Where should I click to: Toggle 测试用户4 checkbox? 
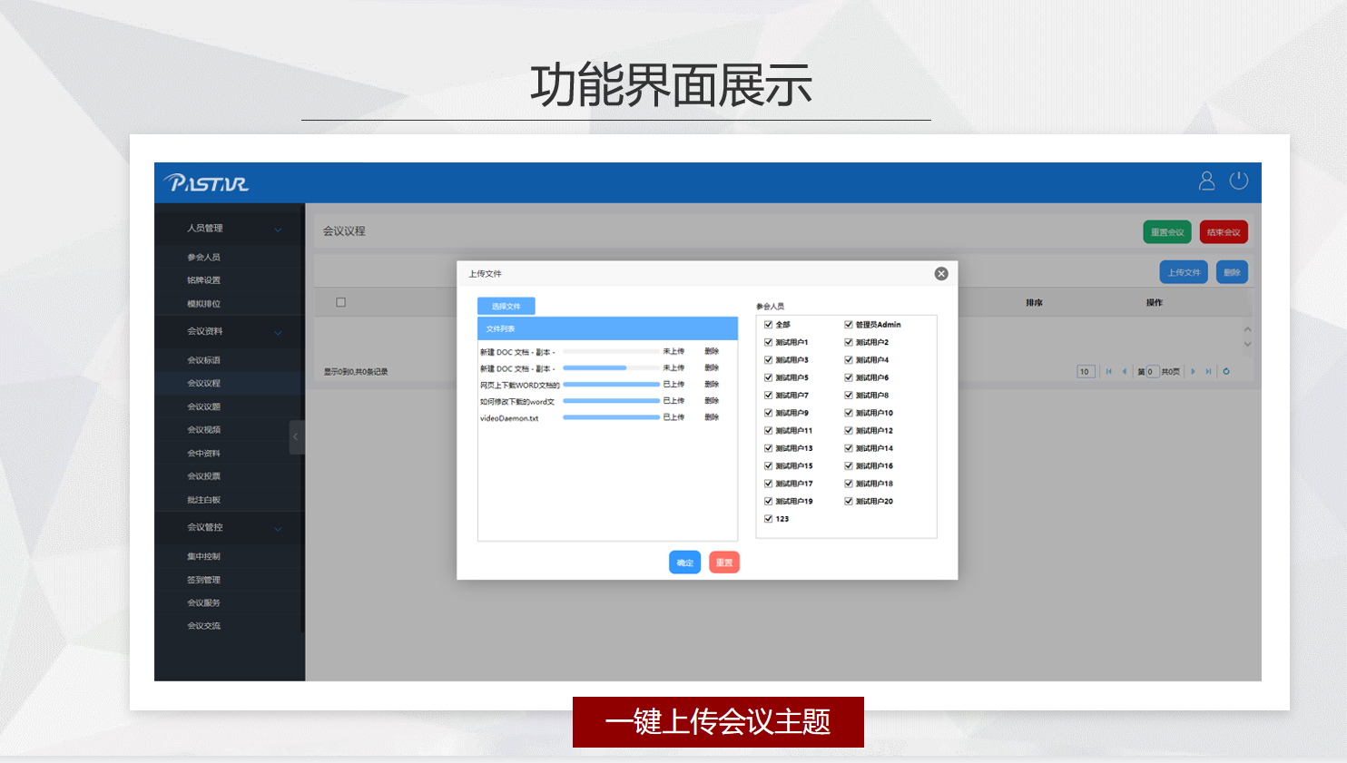tap(848, 360)
